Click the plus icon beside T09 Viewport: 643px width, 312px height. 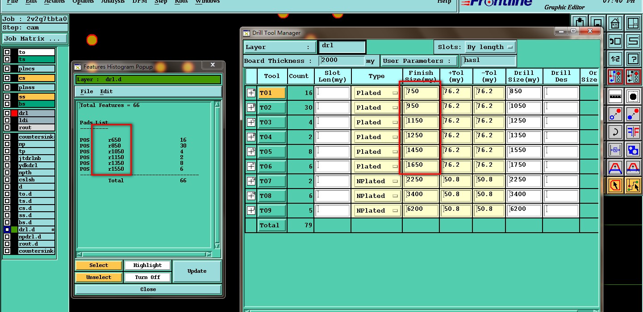251,210
